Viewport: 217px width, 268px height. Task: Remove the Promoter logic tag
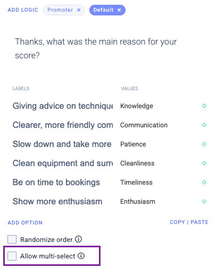[x=79, y=10]
